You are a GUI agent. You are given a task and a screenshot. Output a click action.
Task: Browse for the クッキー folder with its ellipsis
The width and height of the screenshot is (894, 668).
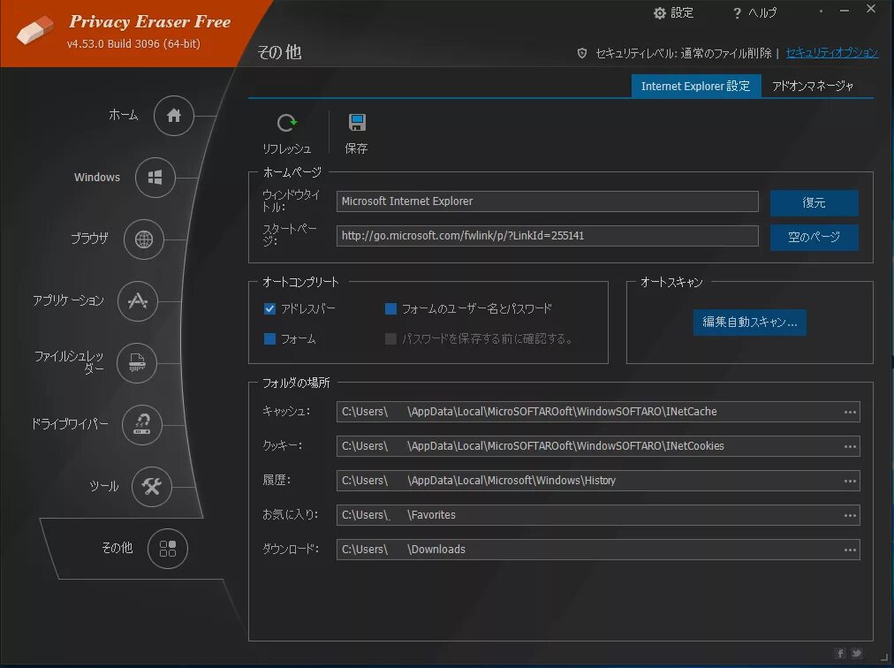point(850,447)
